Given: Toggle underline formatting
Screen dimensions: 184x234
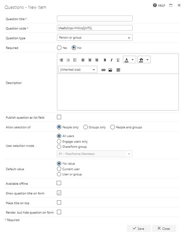Looking at the screenshot, I should click(118, 60).
